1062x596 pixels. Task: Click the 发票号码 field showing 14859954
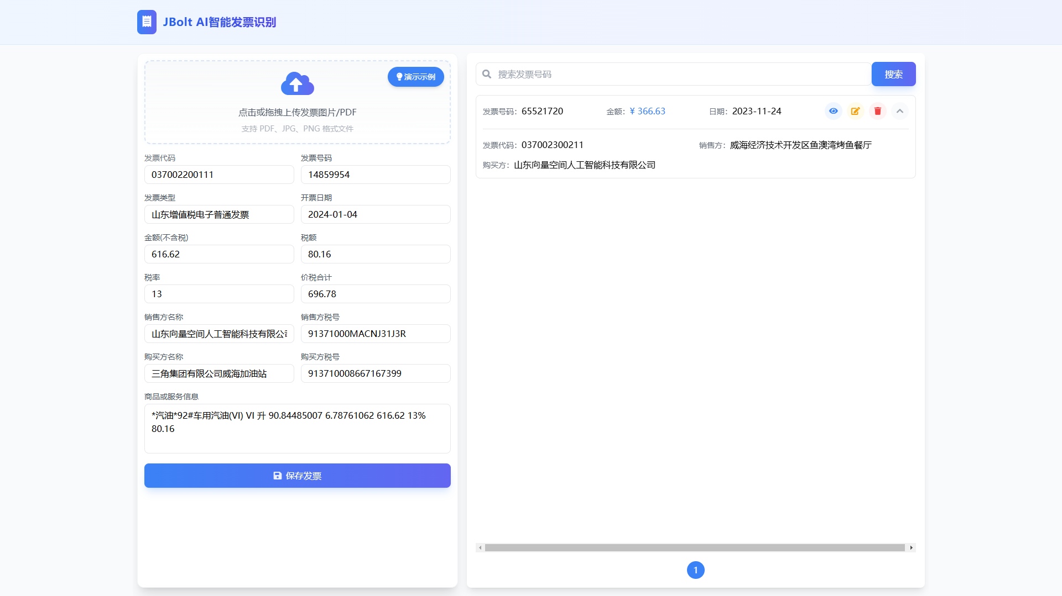[x=376, y=175]
